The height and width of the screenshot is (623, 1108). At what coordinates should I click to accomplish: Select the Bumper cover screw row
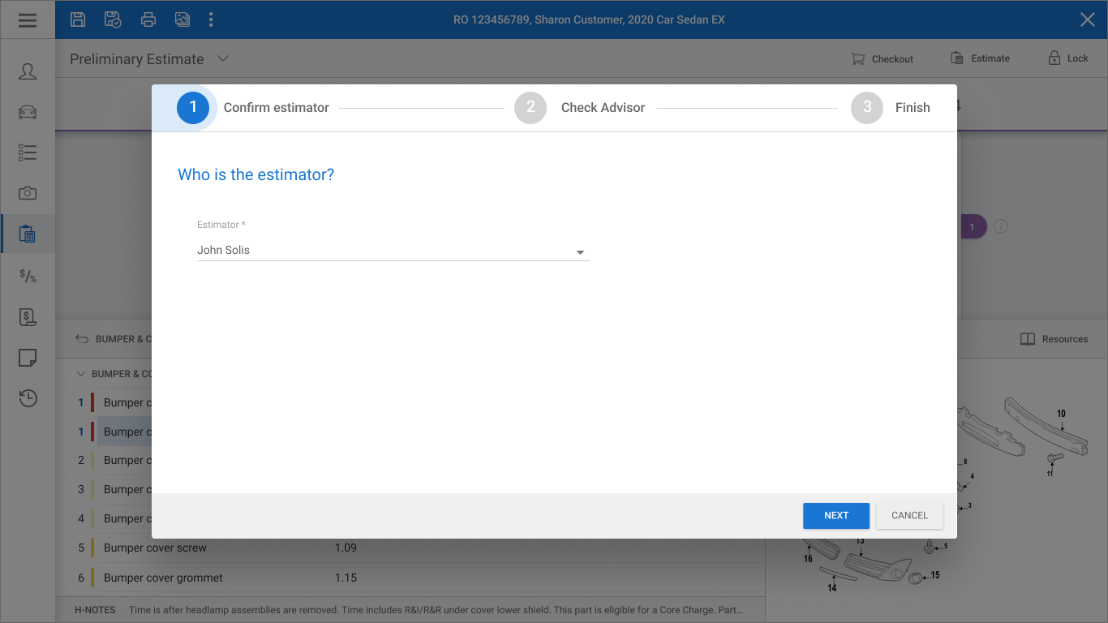click(410, 548)
